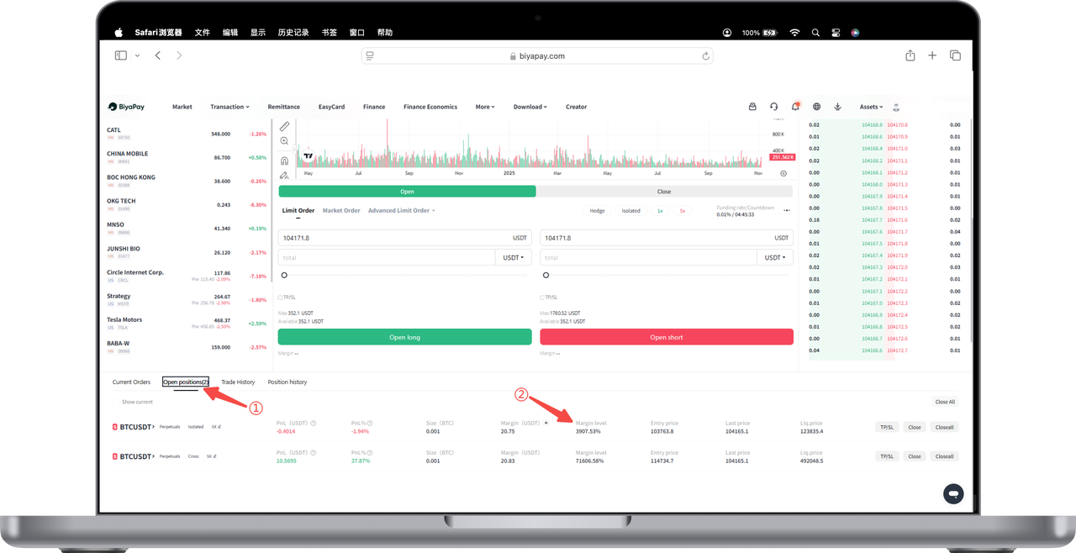Switch to the Trade History tab
This screenshot has height=553, width=1076.
[238, 382]
